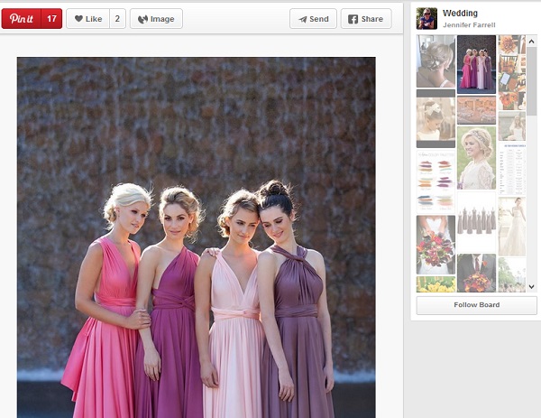Click the Image source button
This screenshot has height=418, width=541.
pos(156,18)
